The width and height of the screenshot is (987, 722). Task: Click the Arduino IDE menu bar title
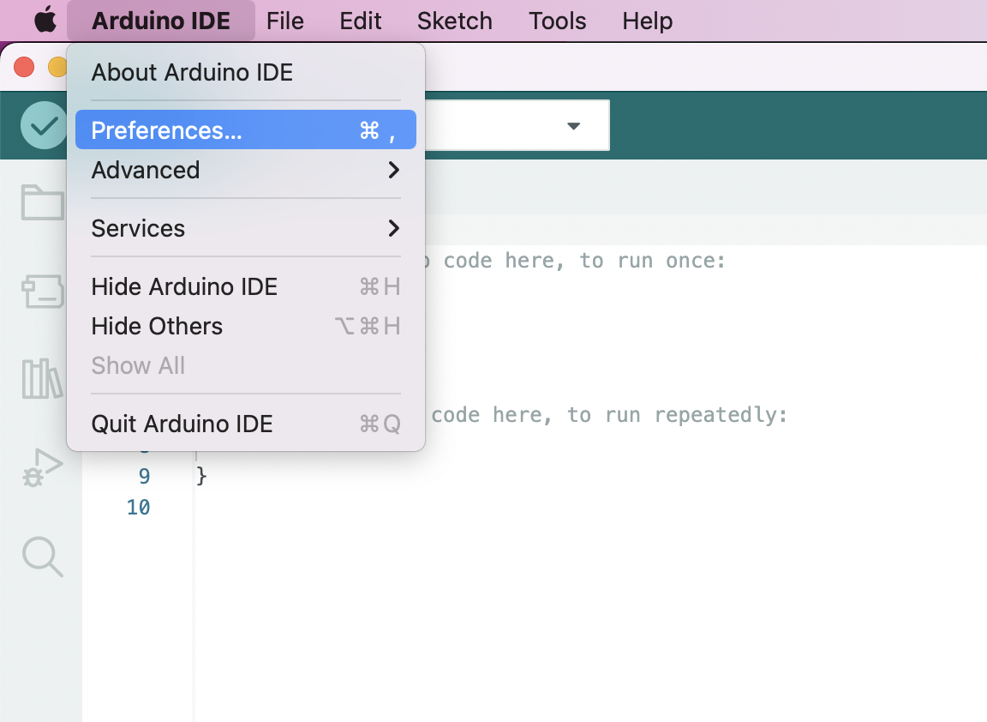(x=161, y=21)
